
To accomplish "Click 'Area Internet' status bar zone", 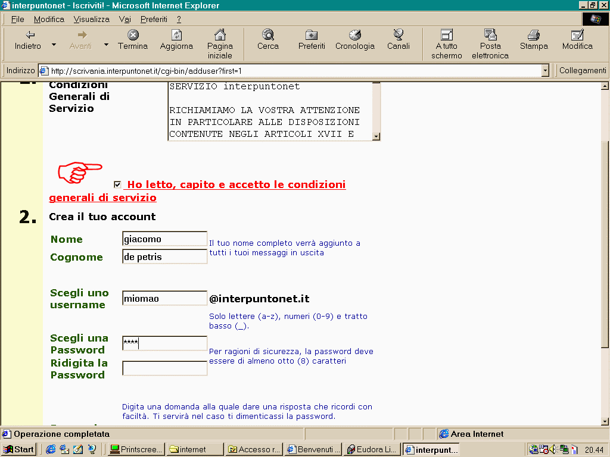I will click(x=477, y=434).
